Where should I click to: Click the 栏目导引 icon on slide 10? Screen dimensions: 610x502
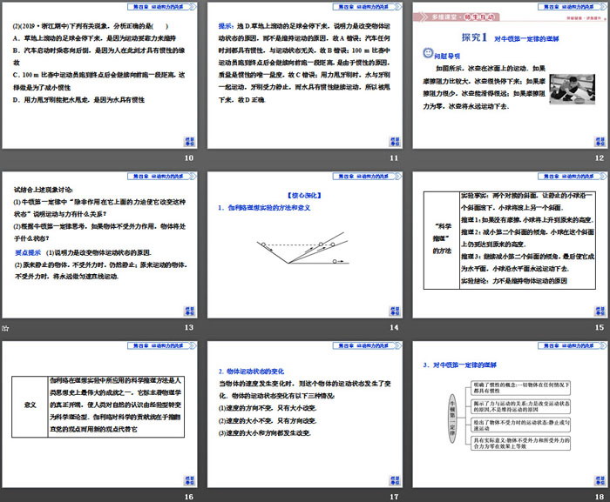click(x=189, y=142)
